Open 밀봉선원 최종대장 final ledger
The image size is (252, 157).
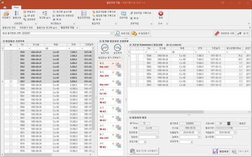click(x=63, y=16)
